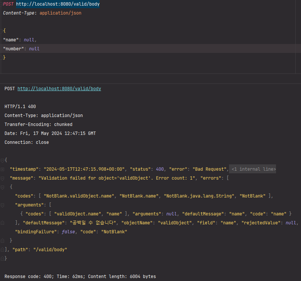Click fold end marker on the "path" line

2,250
